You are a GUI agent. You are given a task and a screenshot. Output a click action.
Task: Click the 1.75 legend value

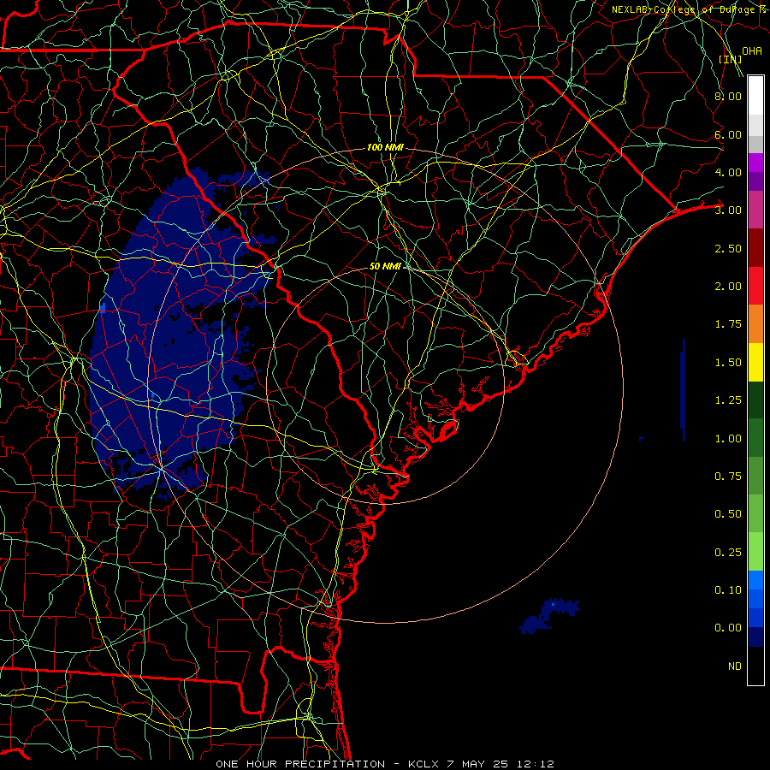click(x=728, y=324)
